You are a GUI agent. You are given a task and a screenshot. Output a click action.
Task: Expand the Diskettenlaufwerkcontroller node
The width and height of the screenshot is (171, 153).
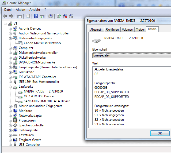coord(10,53)
